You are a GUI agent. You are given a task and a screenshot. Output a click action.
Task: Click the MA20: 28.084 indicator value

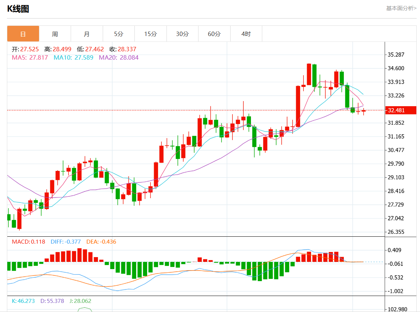(x=119, y=57)
